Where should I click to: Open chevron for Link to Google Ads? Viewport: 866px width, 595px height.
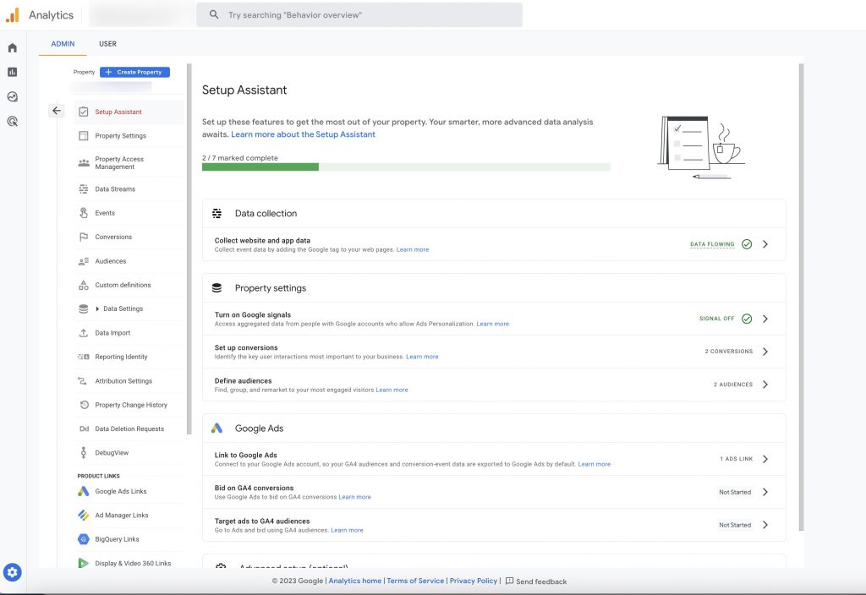click(x=765, y=459)
